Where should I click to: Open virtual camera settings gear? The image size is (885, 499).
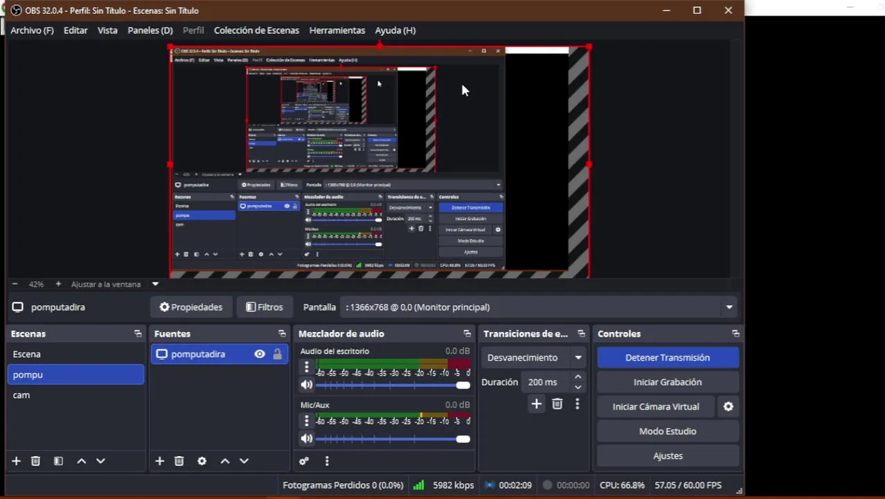point(728,407)
